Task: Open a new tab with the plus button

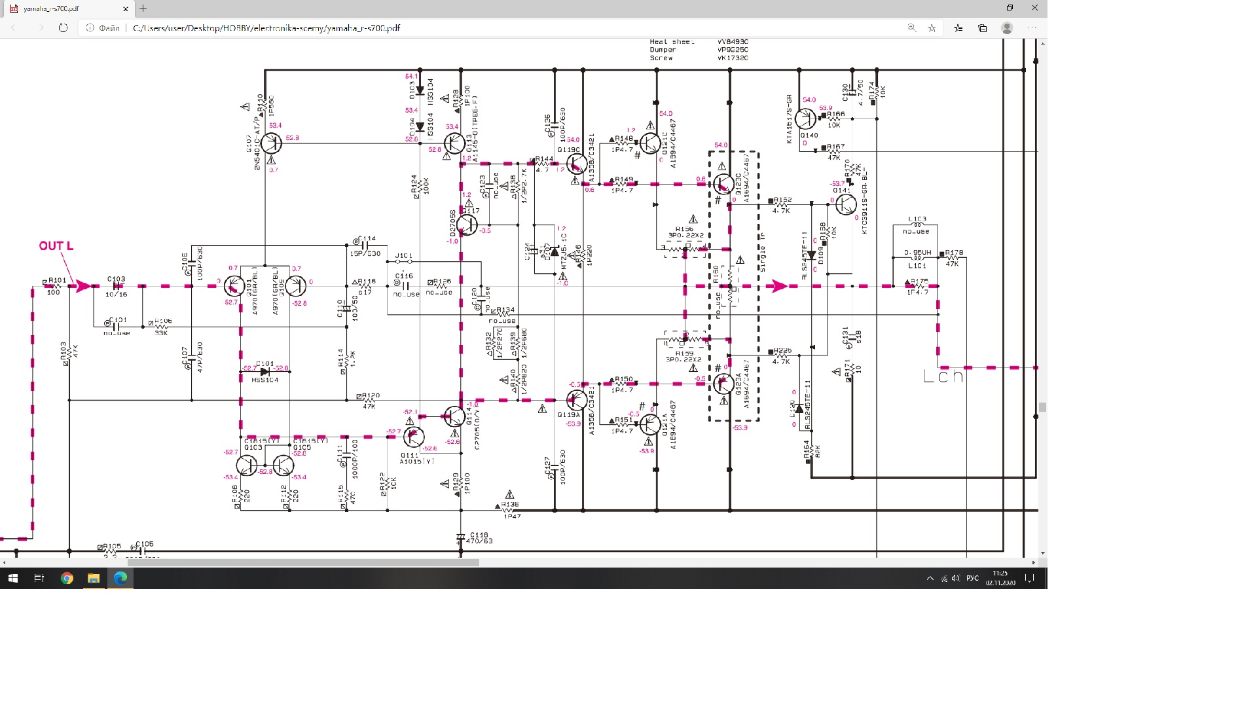Action: click(143, 9)
